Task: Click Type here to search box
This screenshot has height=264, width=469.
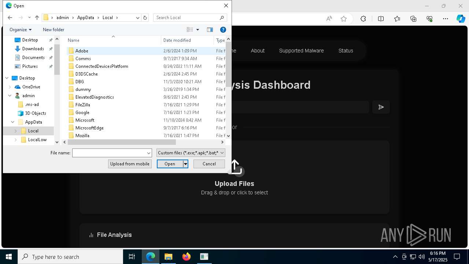Action: [x=70, y=257]
